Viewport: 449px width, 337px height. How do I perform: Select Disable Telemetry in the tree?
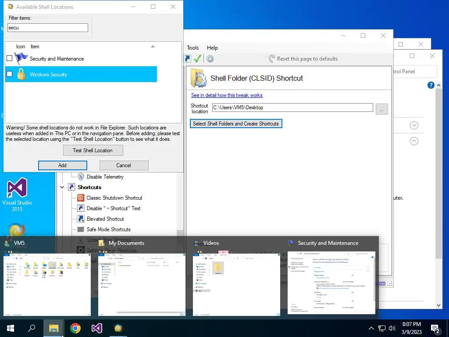pyautogui.click(x=105, y=177)
